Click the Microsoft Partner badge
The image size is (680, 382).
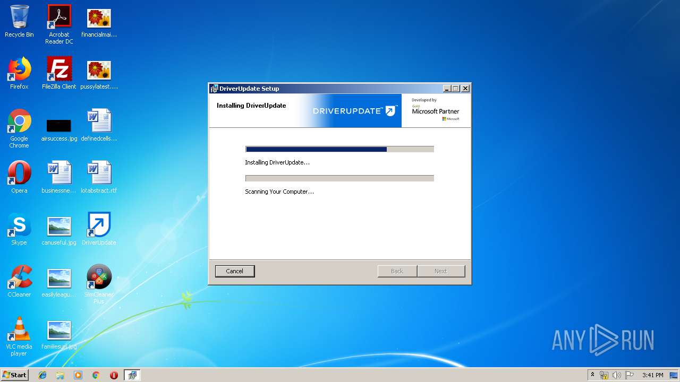click(436, 110)
